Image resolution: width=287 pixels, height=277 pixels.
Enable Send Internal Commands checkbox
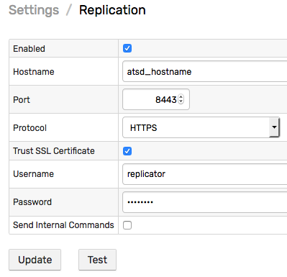127,225
